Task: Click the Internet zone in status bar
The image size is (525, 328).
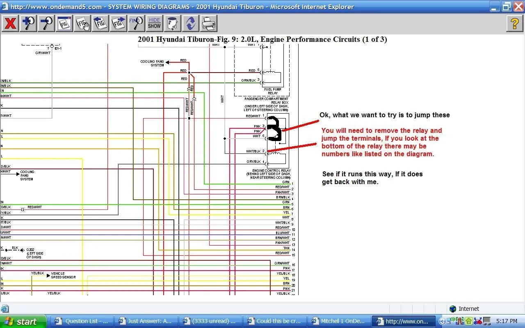Action: coord(464,309)
